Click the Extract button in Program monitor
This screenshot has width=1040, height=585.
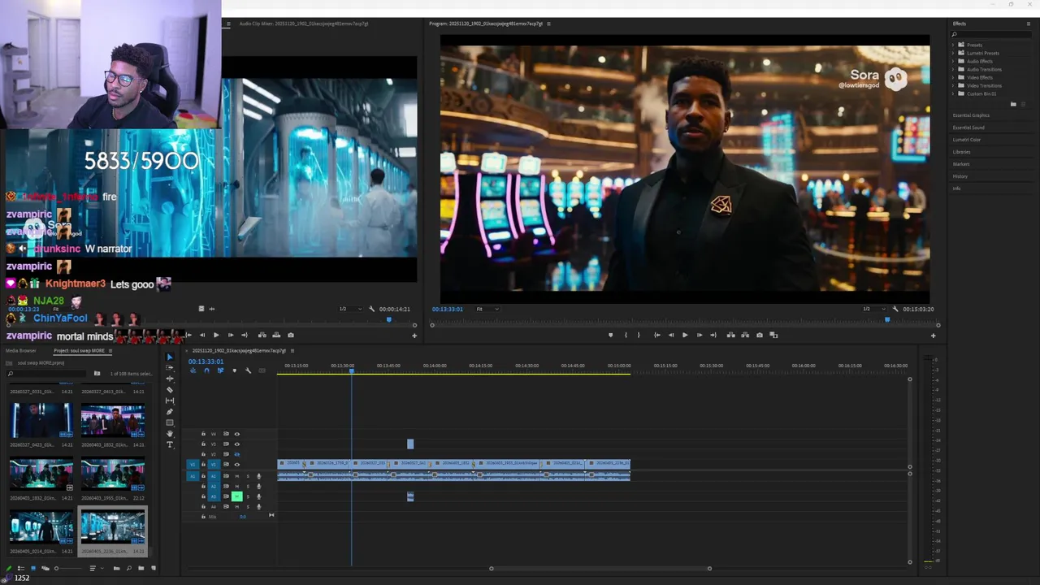pyautogui.click(x=745, y=335)
